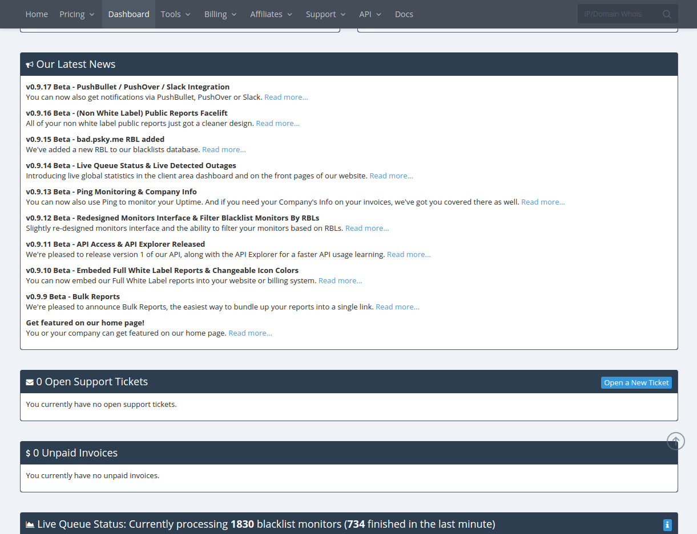Click the search magnifier icon
This screenshot has height=534, width=697.
point(667,14)
